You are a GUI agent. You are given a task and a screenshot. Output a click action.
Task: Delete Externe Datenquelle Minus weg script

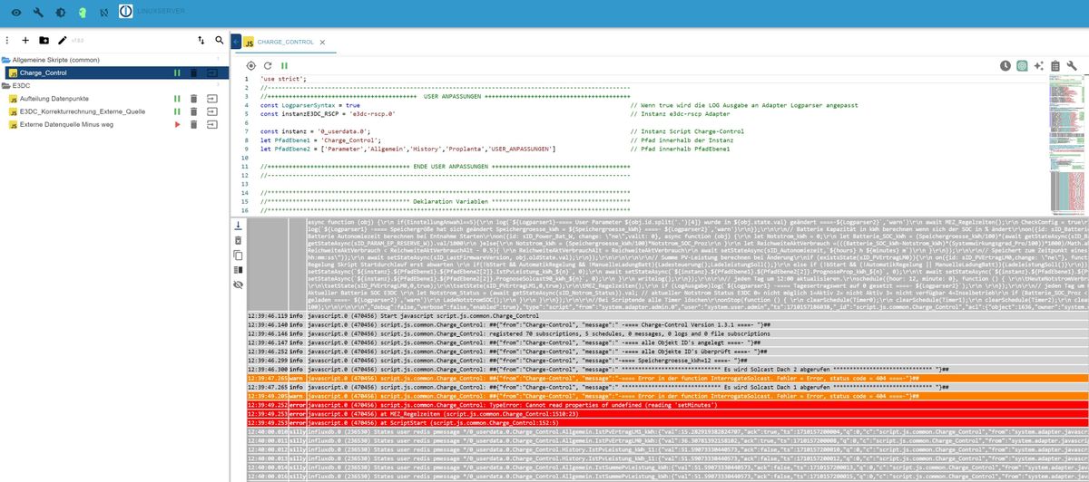click(x=193, y=123)
